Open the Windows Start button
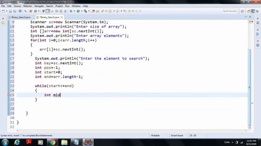Viewport: 261px width, 146px height. 5,142
